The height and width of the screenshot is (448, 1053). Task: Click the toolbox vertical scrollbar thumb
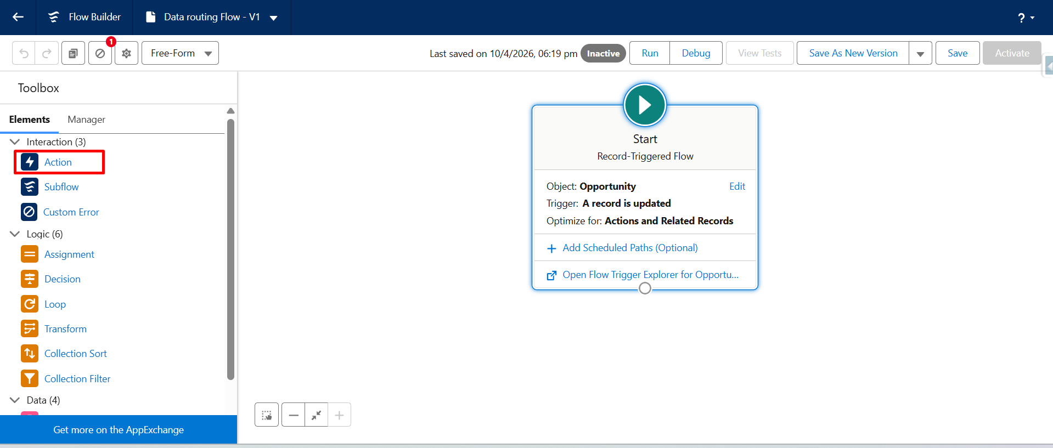[x=230, y=249]
